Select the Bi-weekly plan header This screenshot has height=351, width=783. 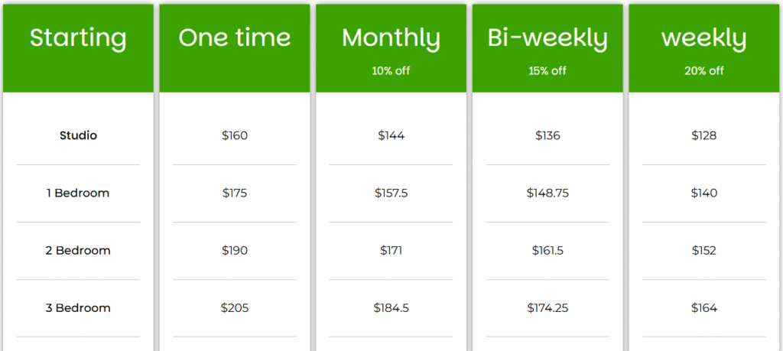pos(547,38)
